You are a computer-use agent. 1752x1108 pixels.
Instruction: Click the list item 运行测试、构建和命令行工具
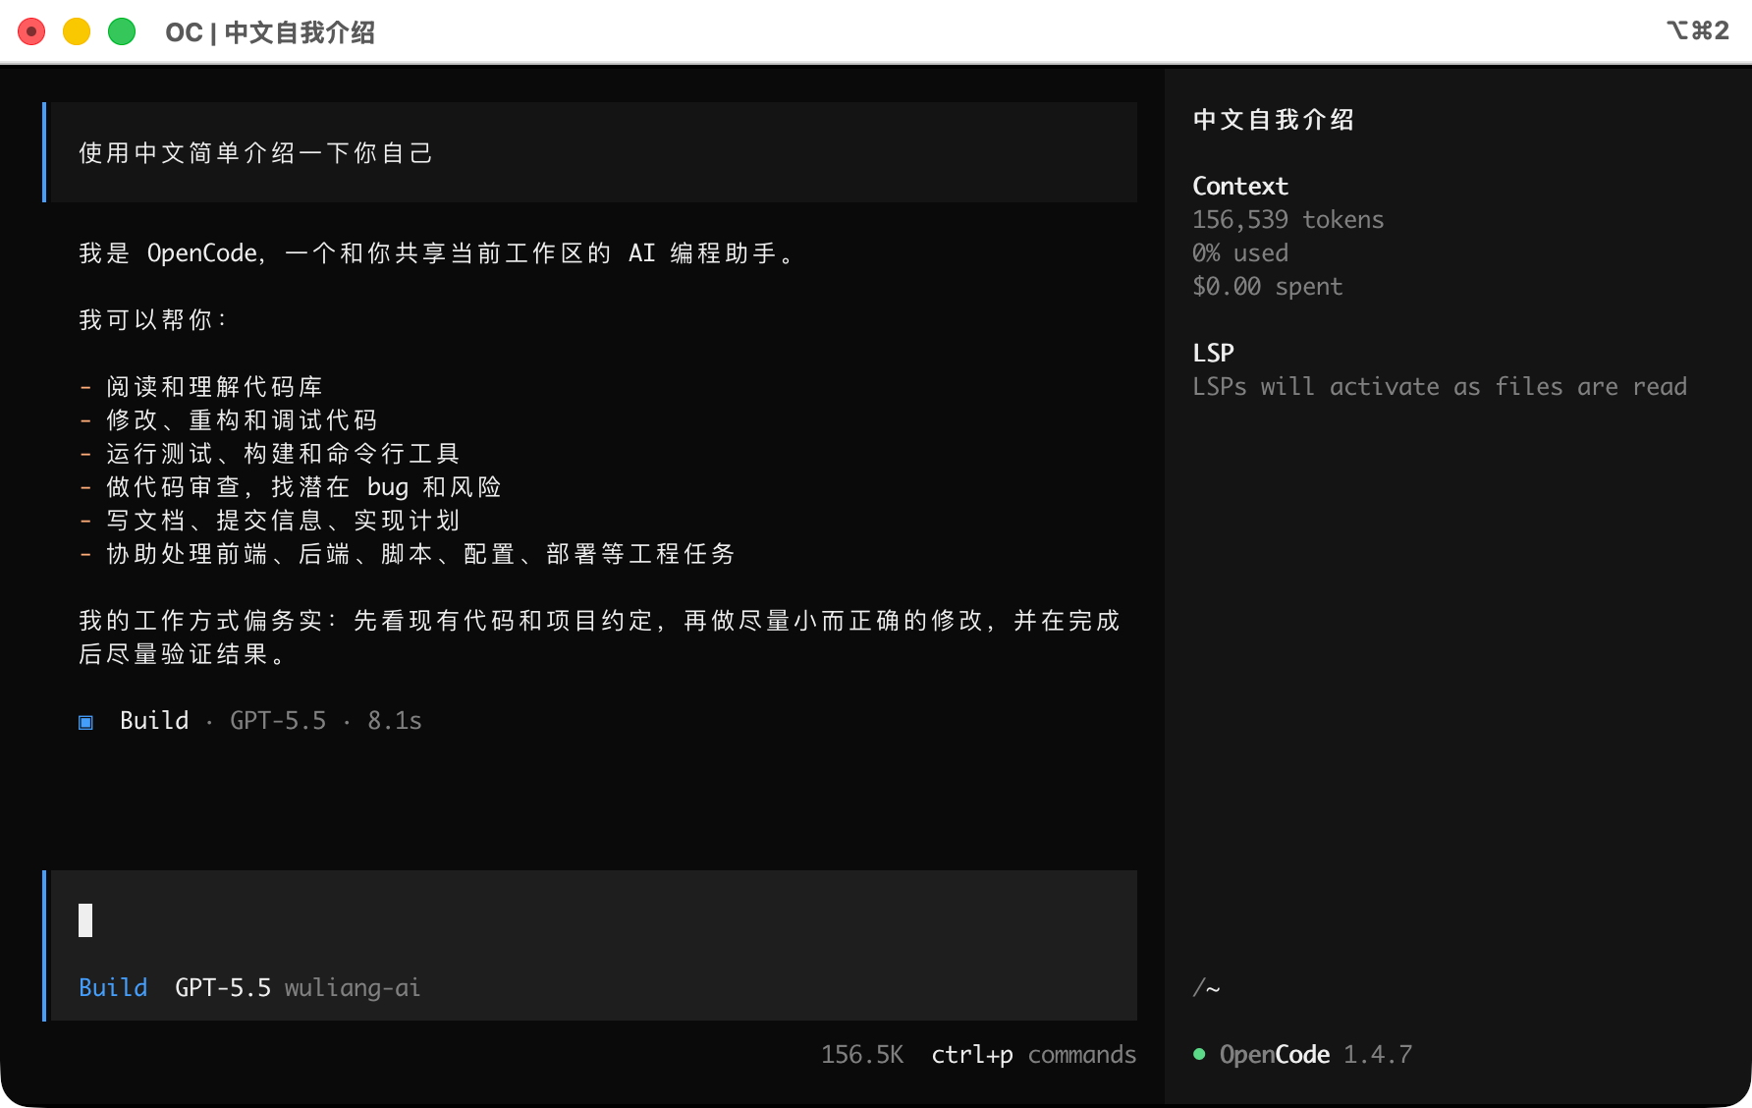[x=269, y=454]
